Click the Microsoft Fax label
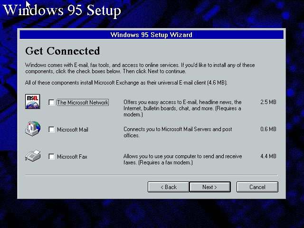The image size is (304, 228). 72,157
